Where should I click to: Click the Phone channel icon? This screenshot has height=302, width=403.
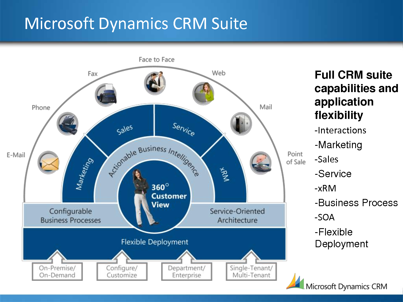(x=68, y=124)
